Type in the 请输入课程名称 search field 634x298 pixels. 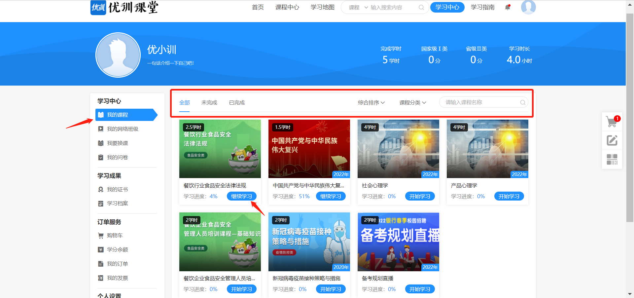coord(480,102)
